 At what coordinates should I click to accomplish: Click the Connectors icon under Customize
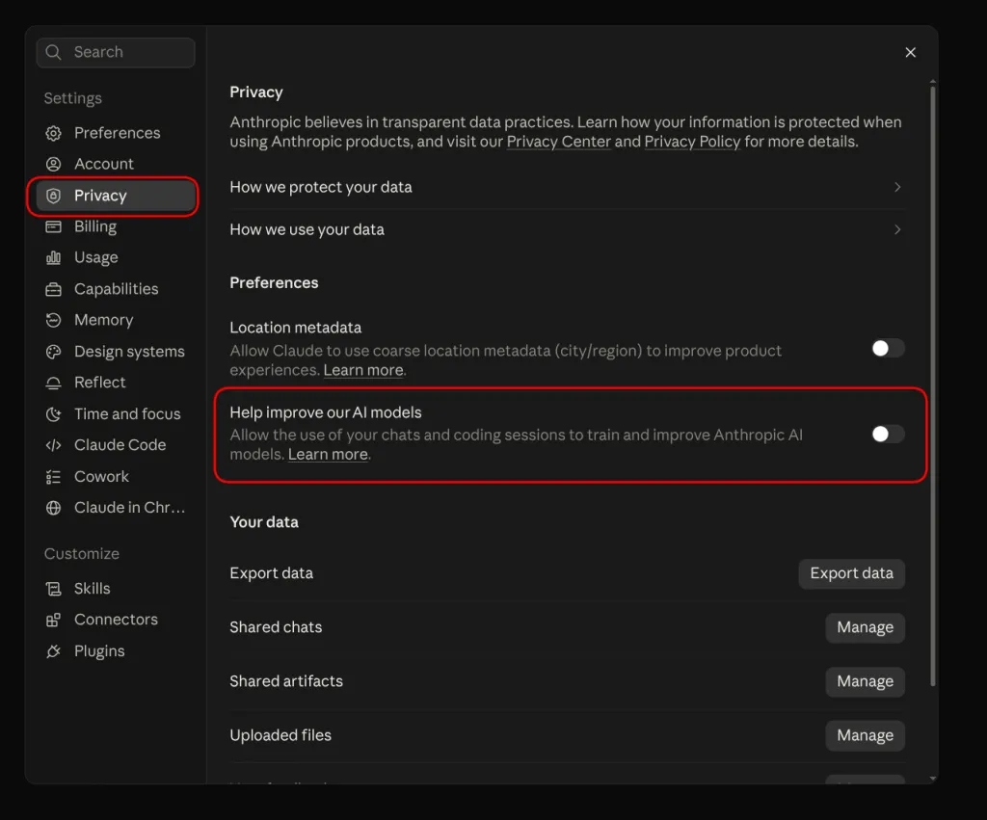click(54, 620)
